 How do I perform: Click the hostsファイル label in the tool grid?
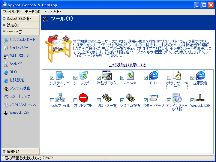coord(60,106)
